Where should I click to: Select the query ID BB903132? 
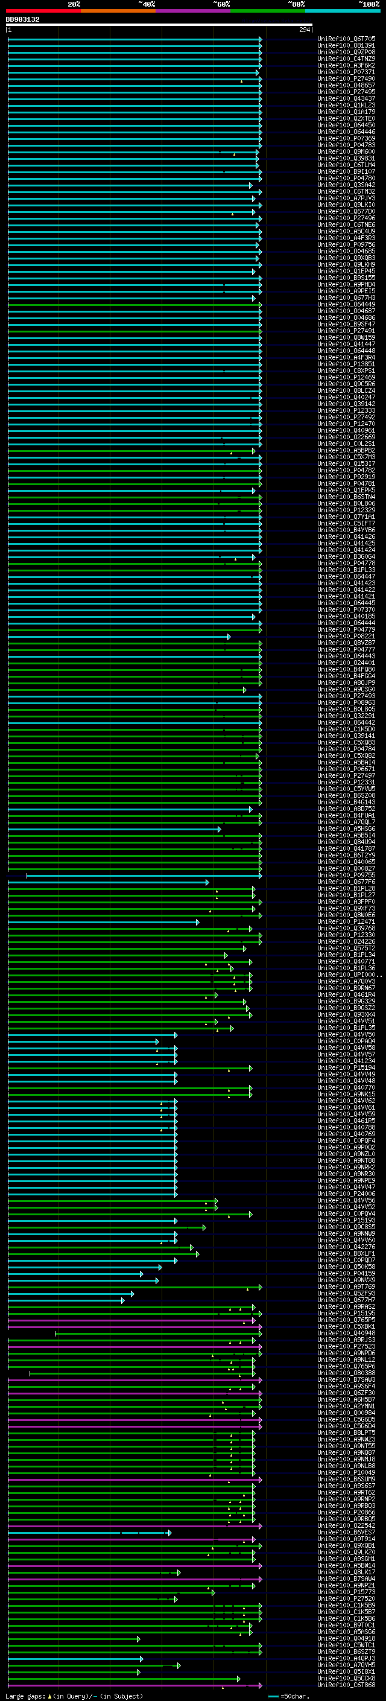click(22, 20)
